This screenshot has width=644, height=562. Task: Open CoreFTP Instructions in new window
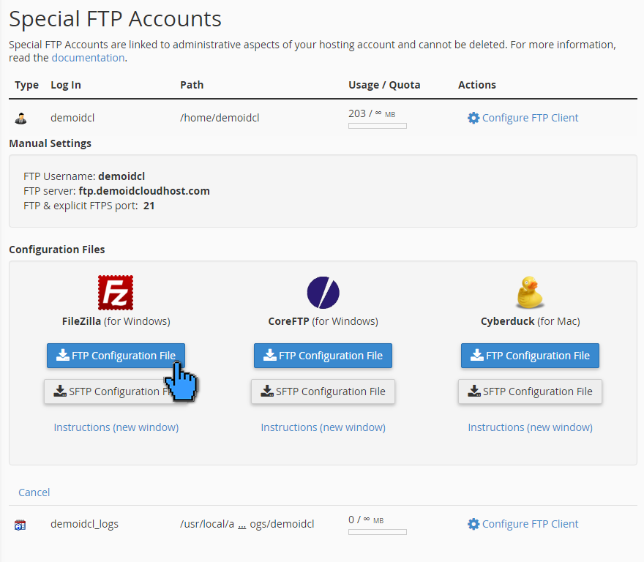pyautogui.click(x=323, y=427)
